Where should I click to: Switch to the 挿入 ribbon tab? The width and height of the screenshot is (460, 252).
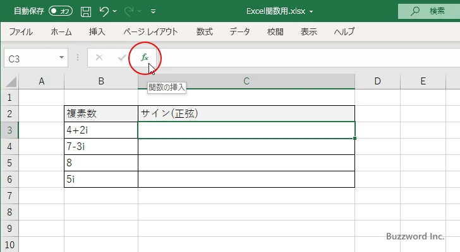click(x=97, y=31)
